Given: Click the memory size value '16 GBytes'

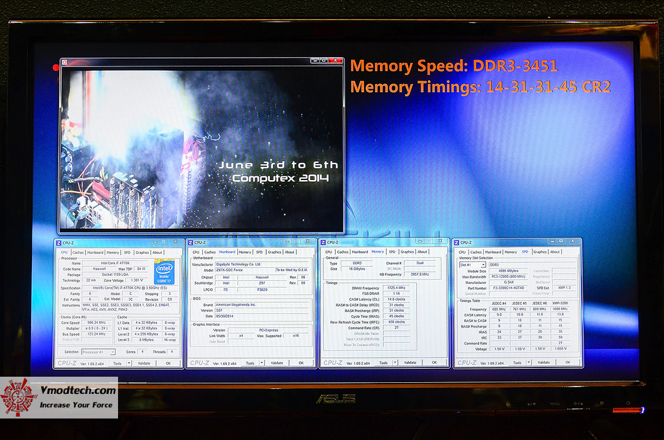Looking at the screenshot, I should (x=357, y=269).
